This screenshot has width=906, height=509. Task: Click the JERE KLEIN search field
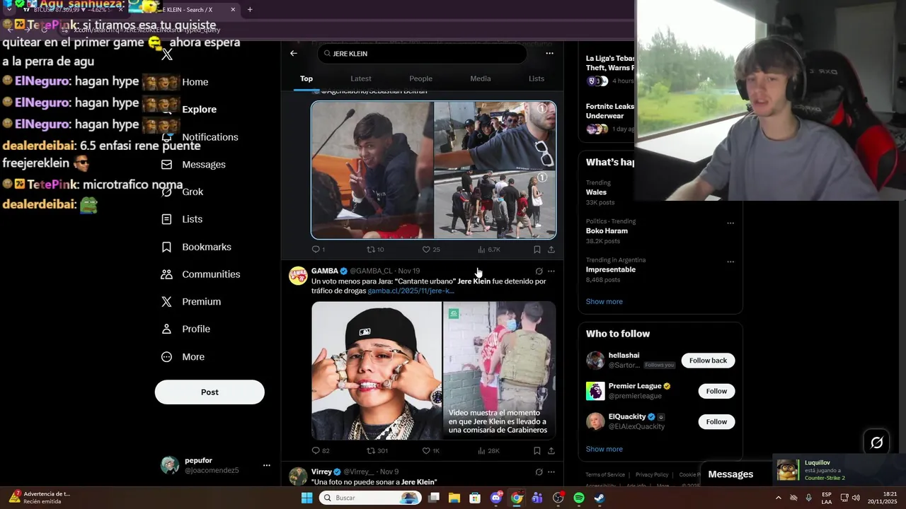click(x=423, y=53)
